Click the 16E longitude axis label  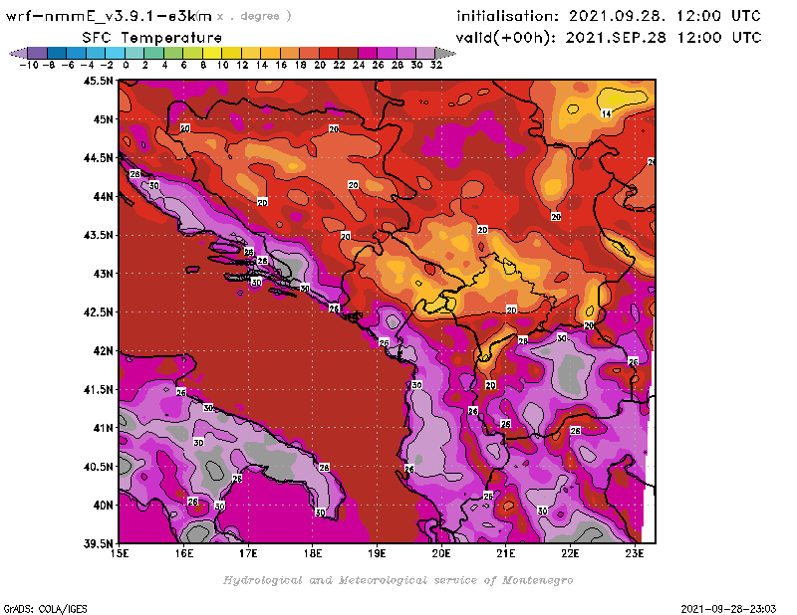pos(184,553)
